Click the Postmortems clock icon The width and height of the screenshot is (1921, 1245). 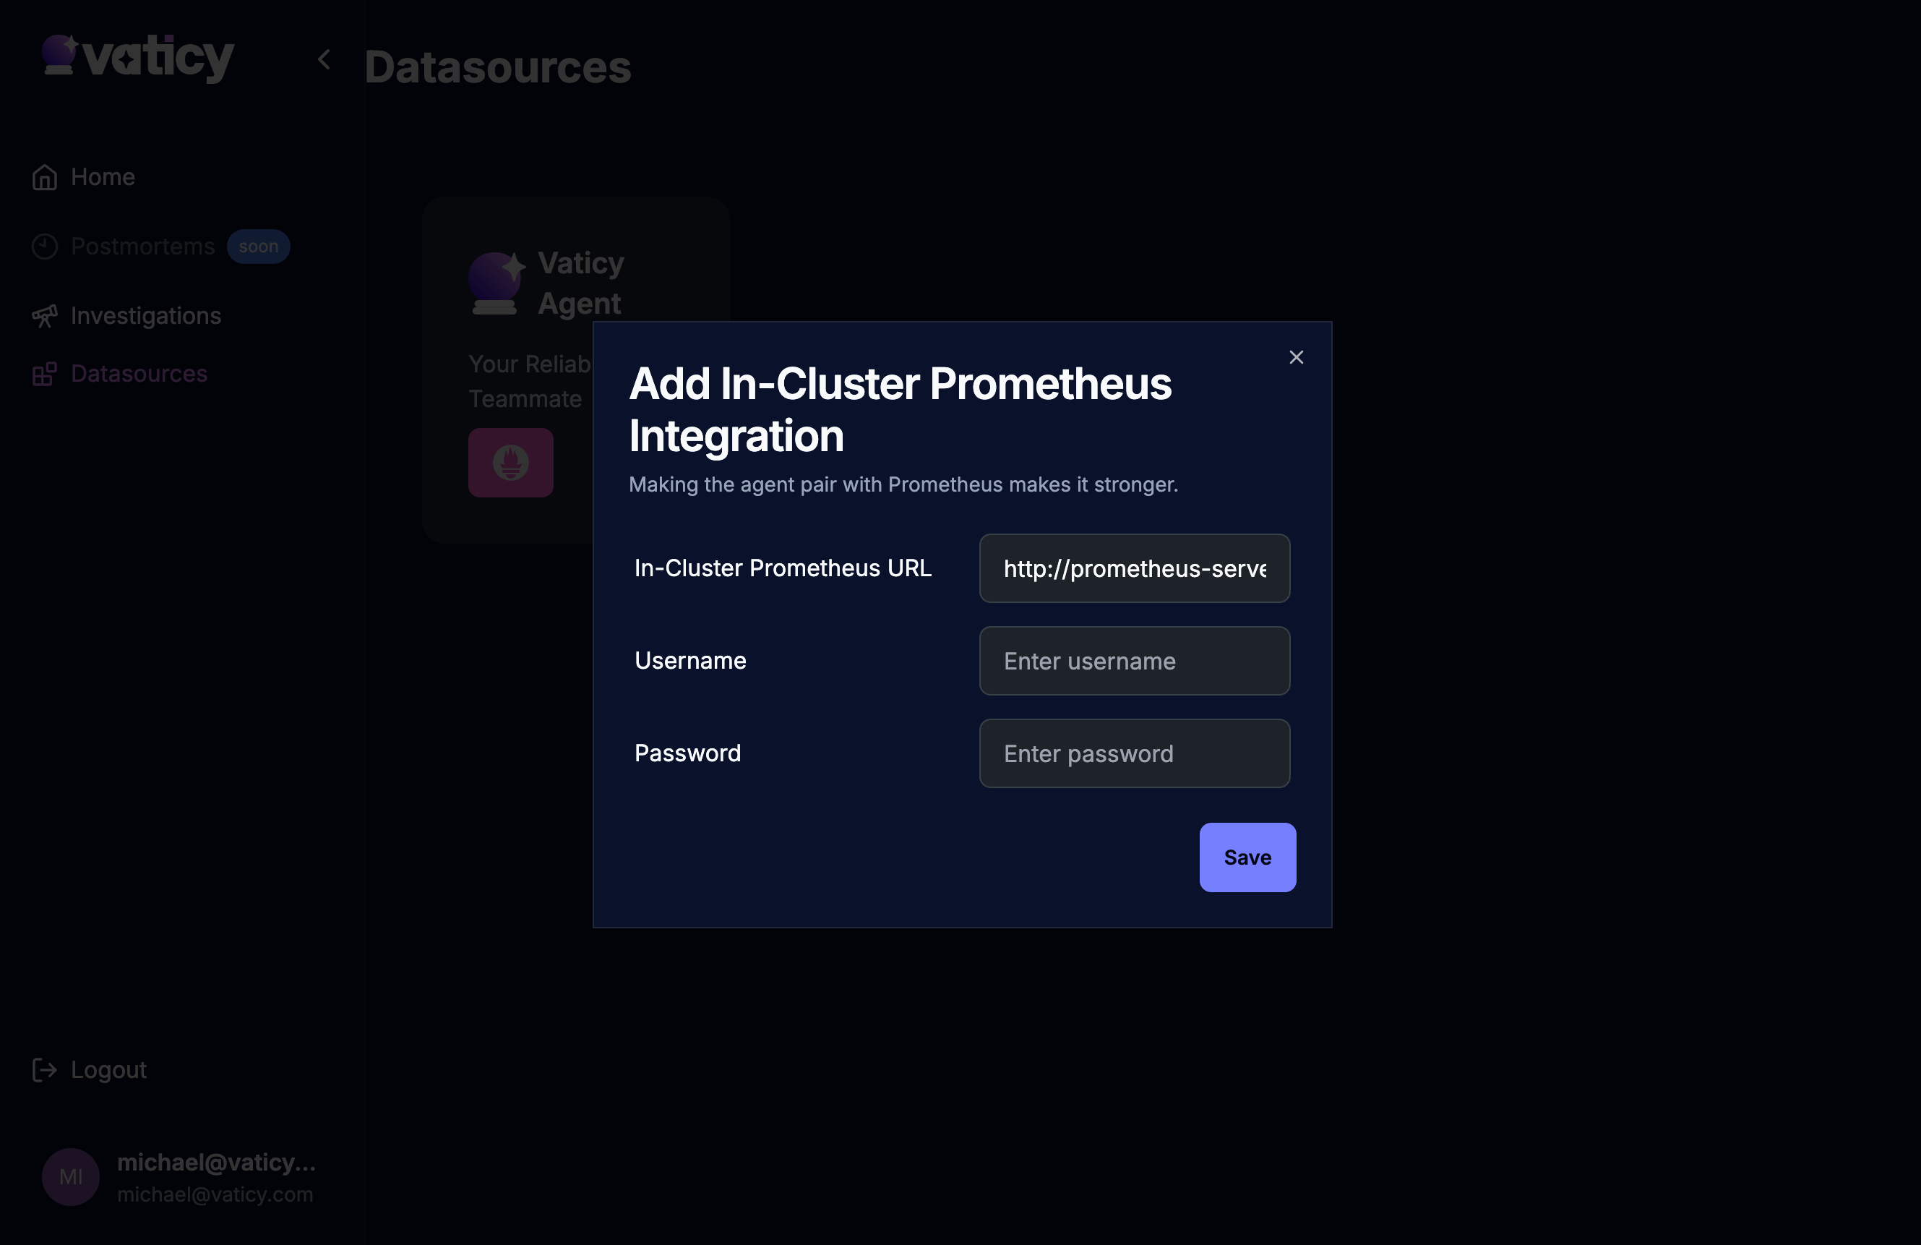coord(44,247)
